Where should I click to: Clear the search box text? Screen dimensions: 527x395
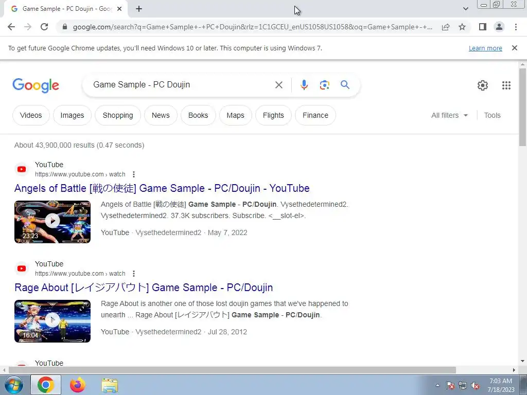[278, 85]
